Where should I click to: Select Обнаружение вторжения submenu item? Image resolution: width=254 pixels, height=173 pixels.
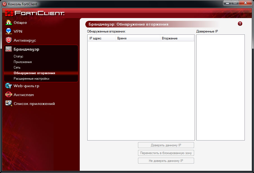(x=34, y=73)
